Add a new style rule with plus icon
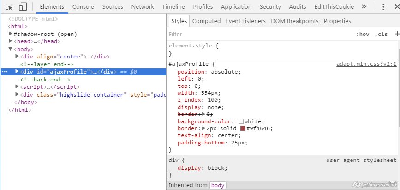 (x=397, y=34)
